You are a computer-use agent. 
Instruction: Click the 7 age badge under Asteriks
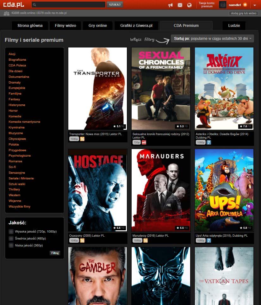pos(209,142)
